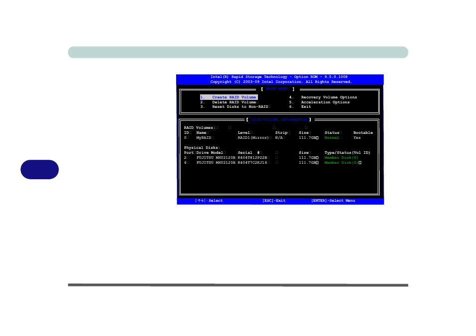Click the RAID Volumes label
Image resolution: width=476 pixels, height=336 pixels.
coord(200,128)
